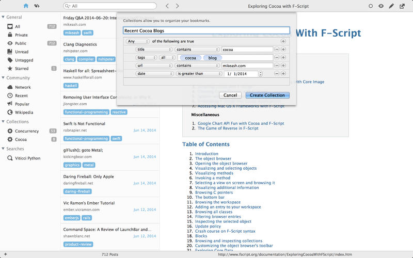Go forward with the right arrow

click(x=177, y=6)
